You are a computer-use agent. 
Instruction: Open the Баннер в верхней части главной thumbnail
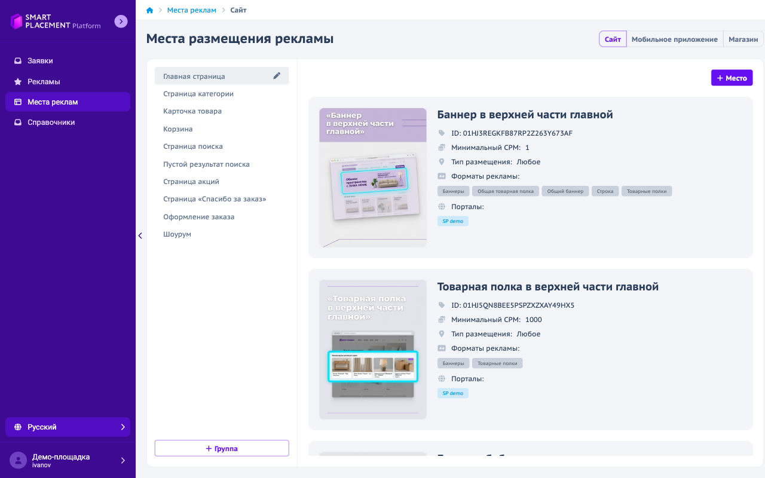(373, 177)
